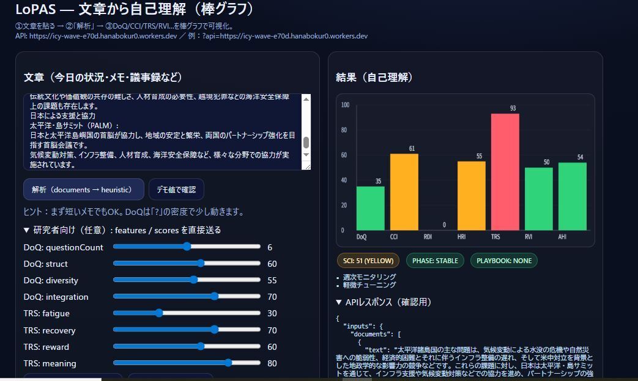The width and height of the screenshot is (638, 381).
Task: Click the DoQ: questionCount slider
Action: (187, 247)
